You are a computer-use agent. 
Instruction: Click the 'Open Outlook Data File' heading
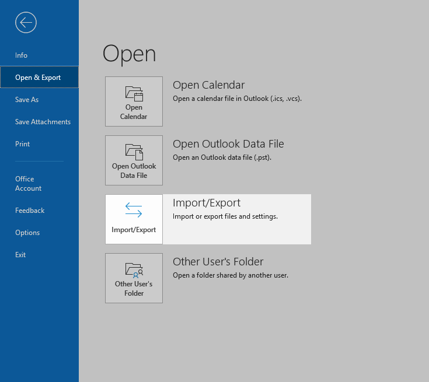(228, 144)
